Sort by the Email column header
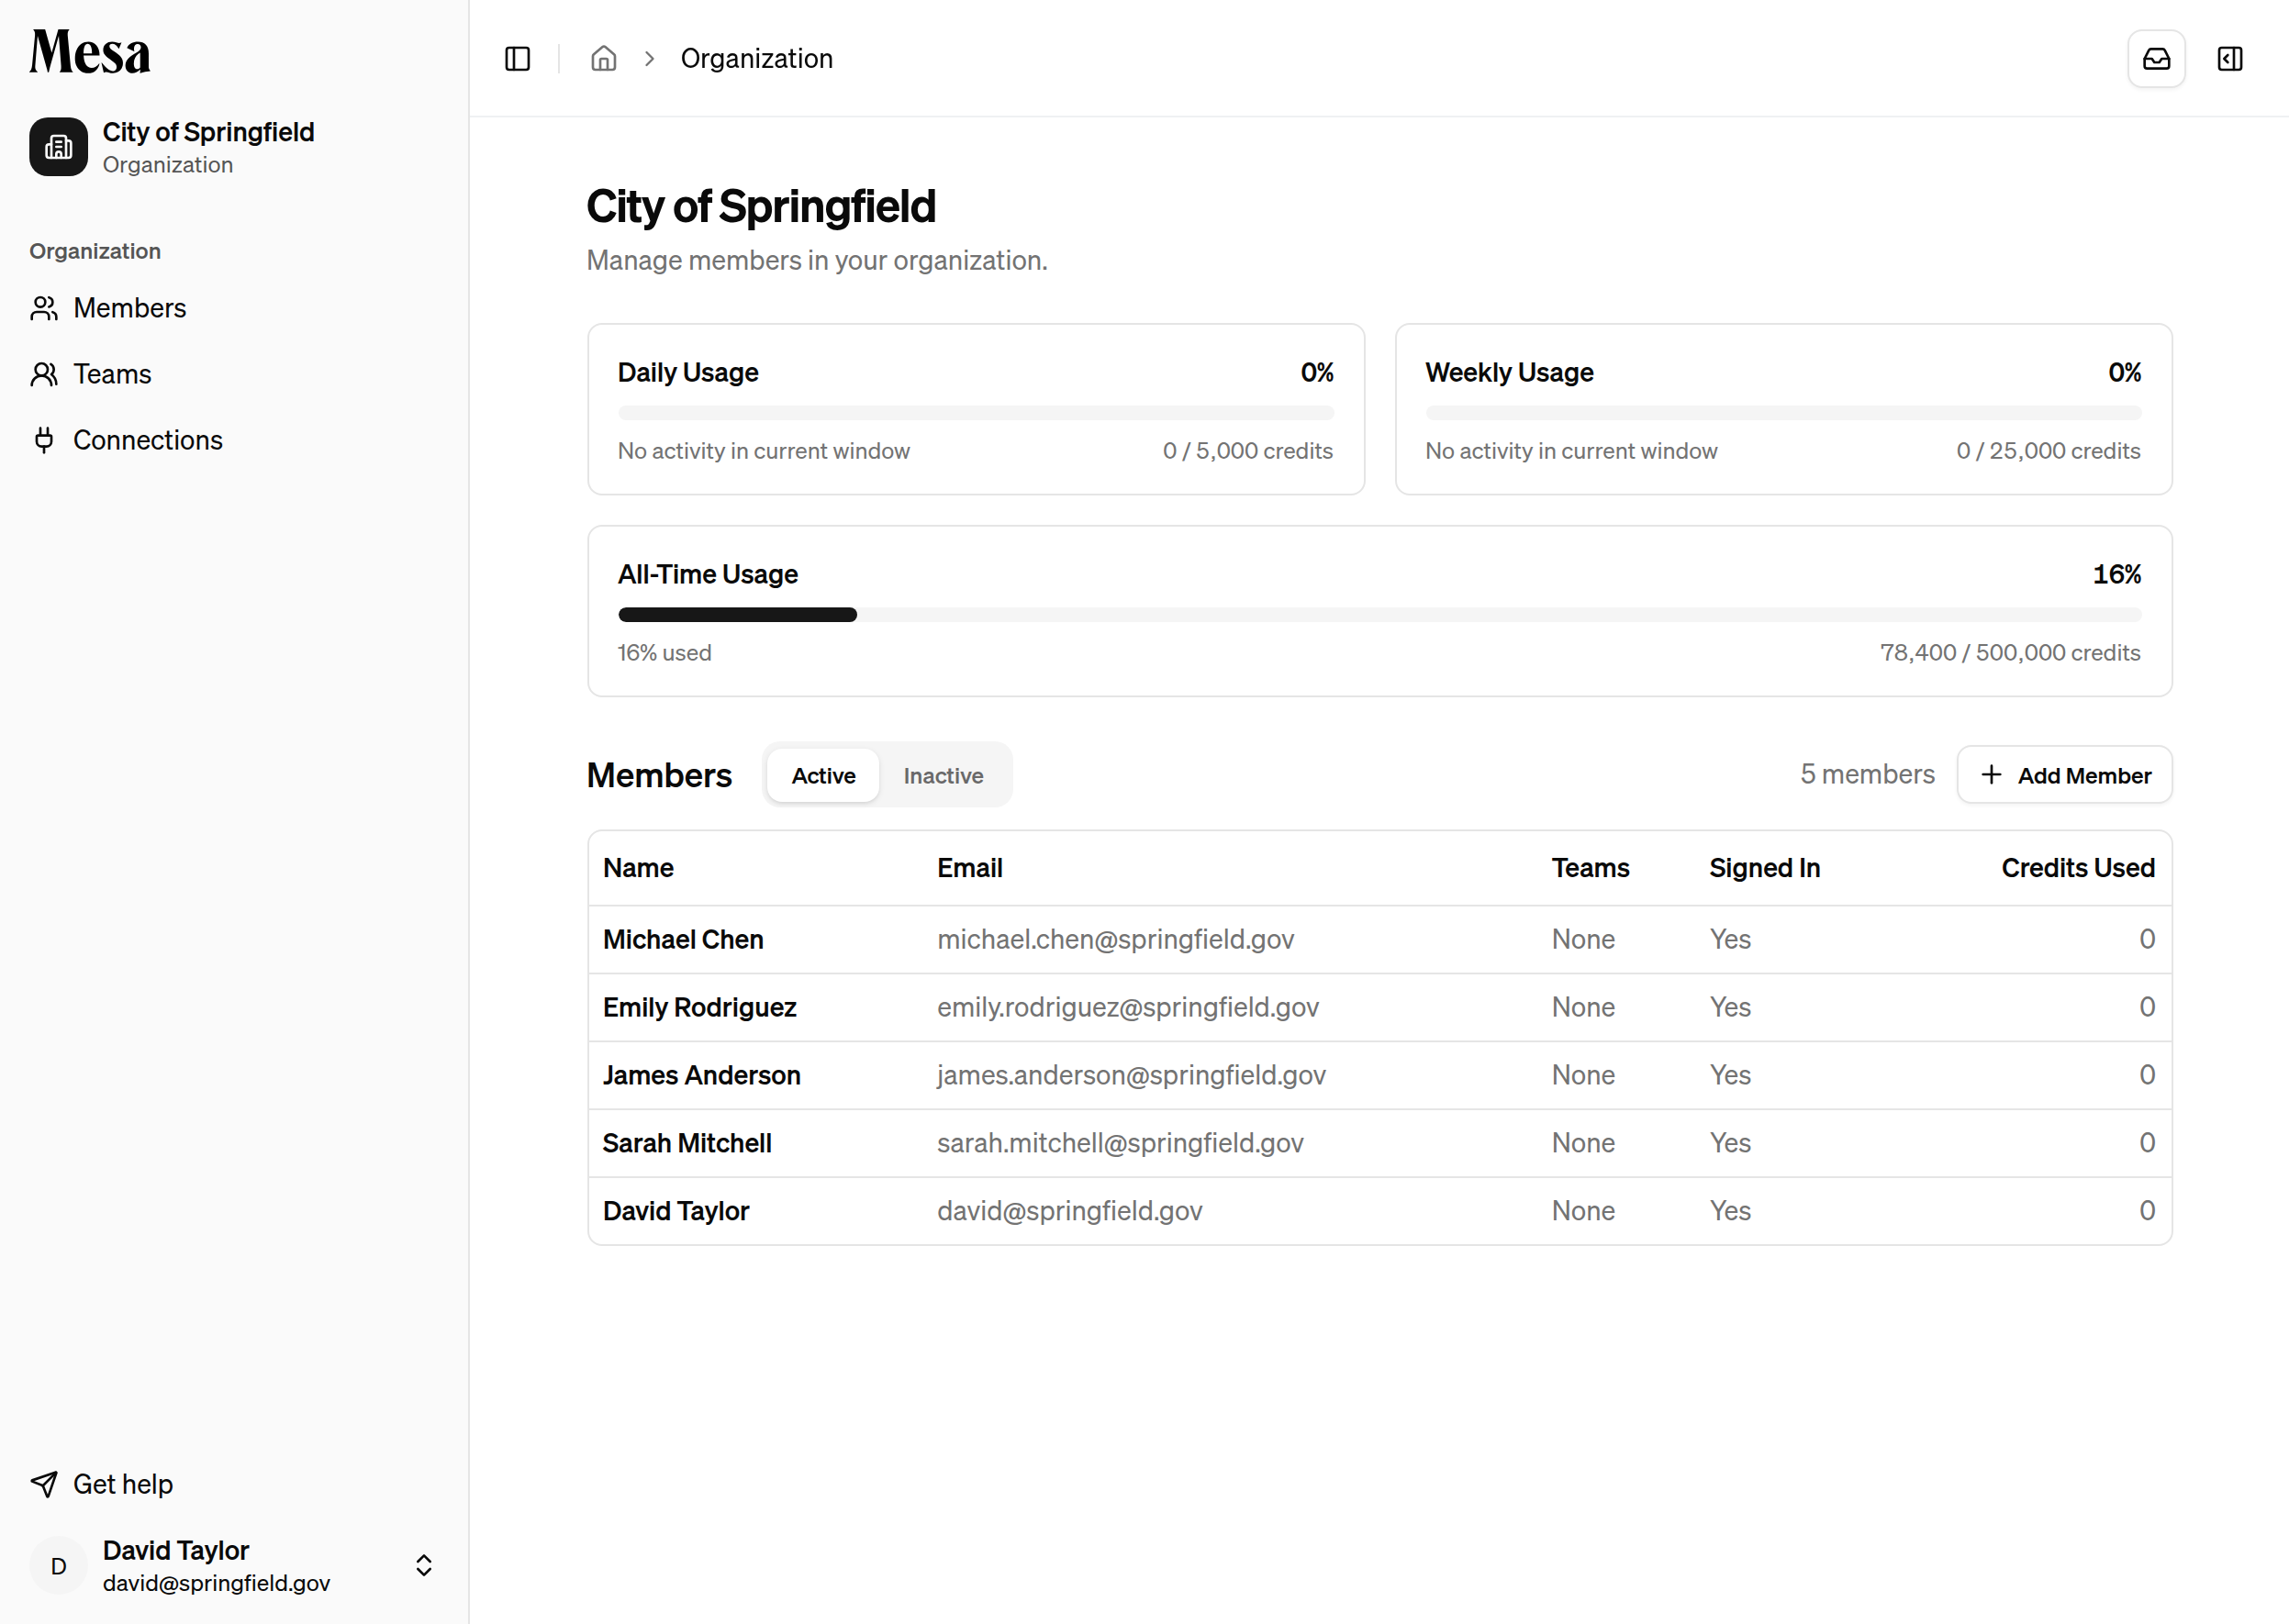 969,868
